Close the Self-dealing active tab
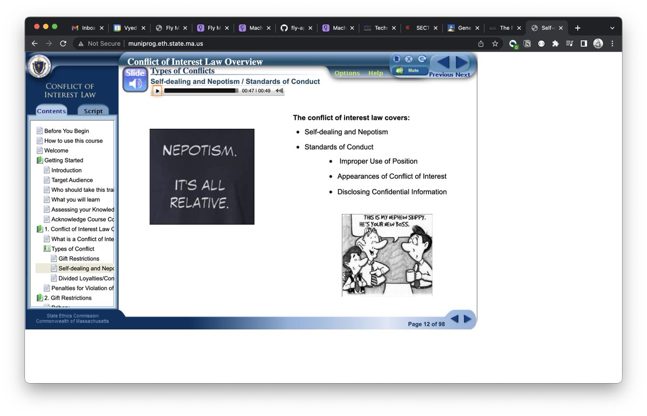This screenshot has height=416, width=647. tap(561, 28)
